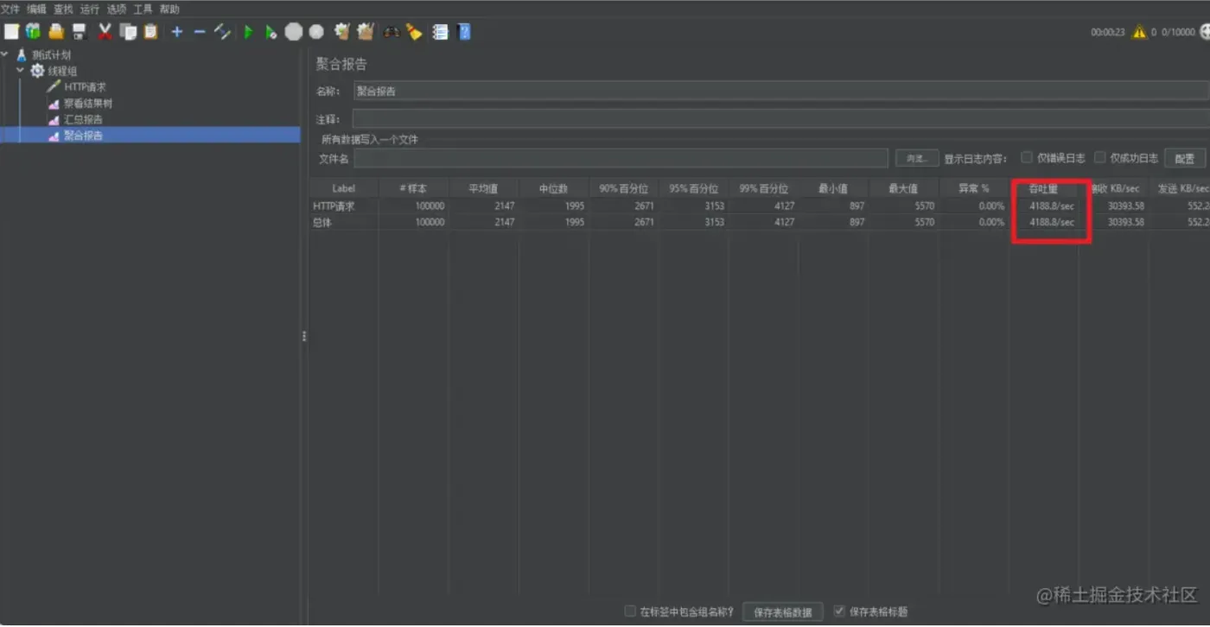Click the 99% 百分位 column header

click(x=763, y=188)
